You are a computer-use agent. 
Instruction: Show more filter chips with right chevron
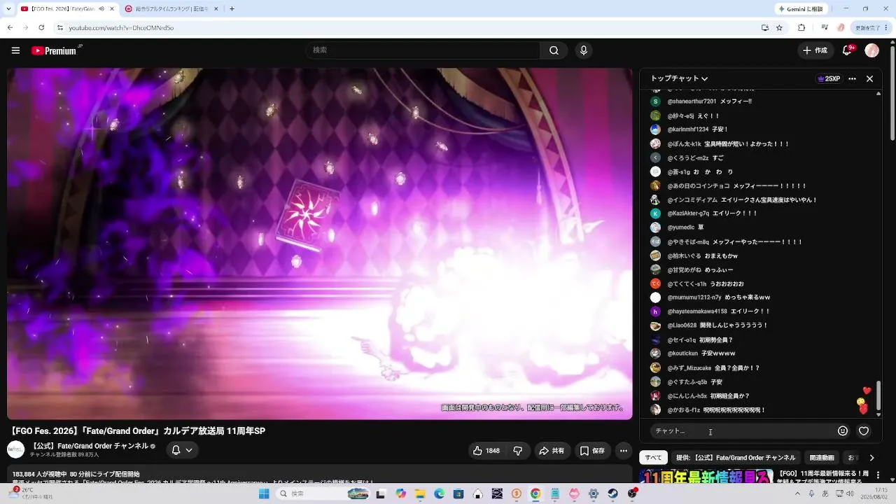pos(871,458)
